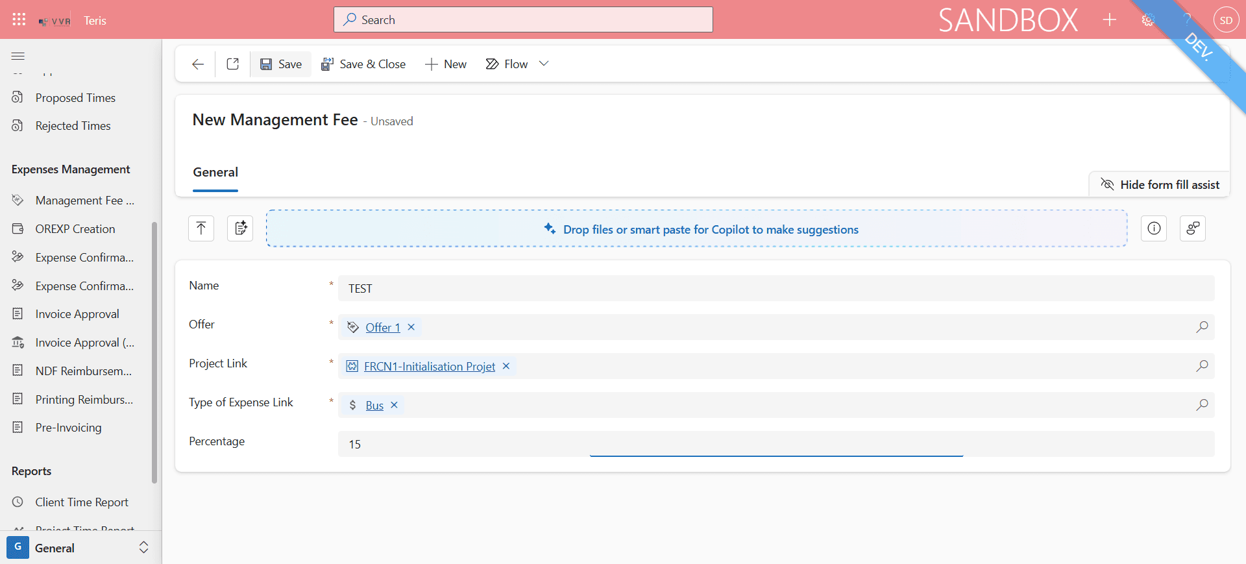Click the SD user avatar
Viewport: 1246px width, 564px height.
1226,20
